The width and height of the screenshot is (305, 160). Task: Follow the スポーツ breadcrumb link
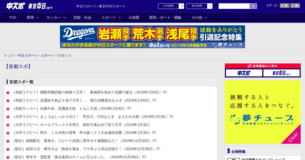(48, 55)
